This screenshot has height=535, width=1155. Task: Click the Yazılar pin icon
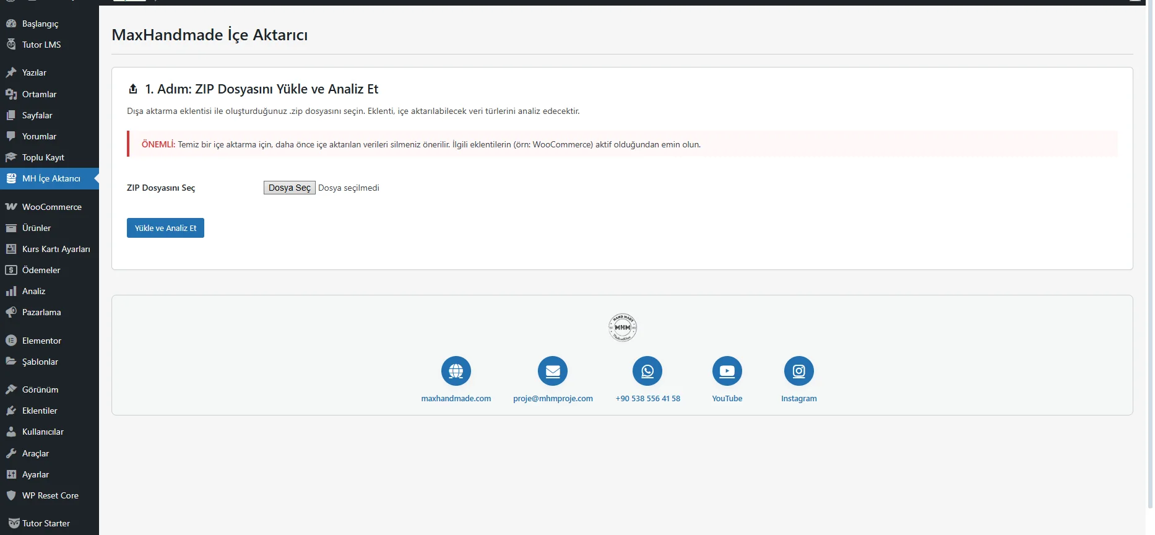(x=11, y=72)
